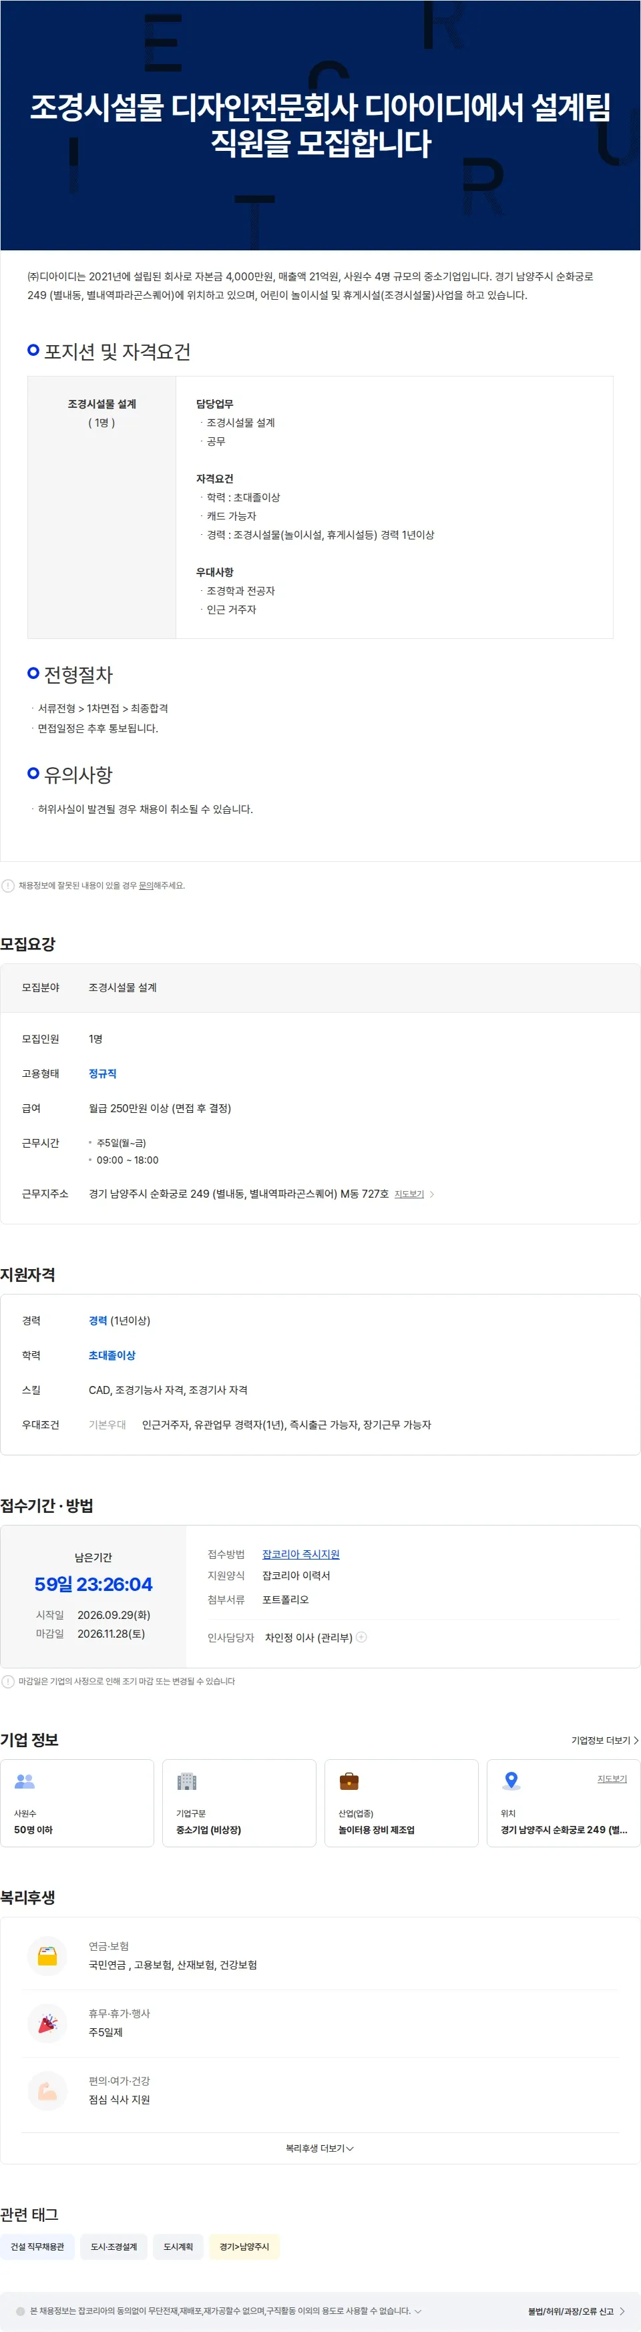Select the 경기>남양주시 tag
641x2332 pixels.
[x=244, y=2246]
